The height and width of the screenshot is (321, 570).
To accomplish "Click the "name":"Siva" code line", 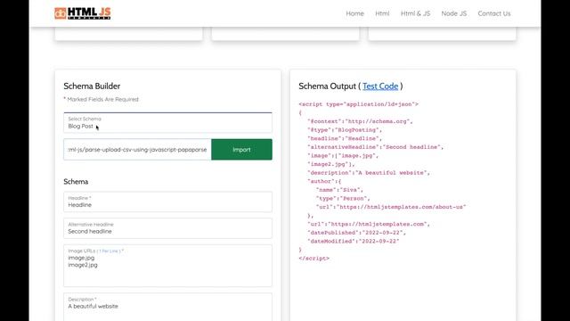I will 339,190.
